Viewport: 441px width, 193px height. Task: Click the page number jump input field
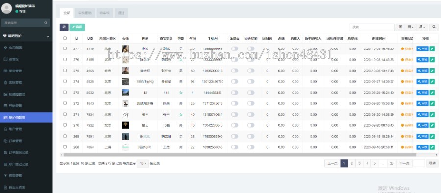point(419,163)
